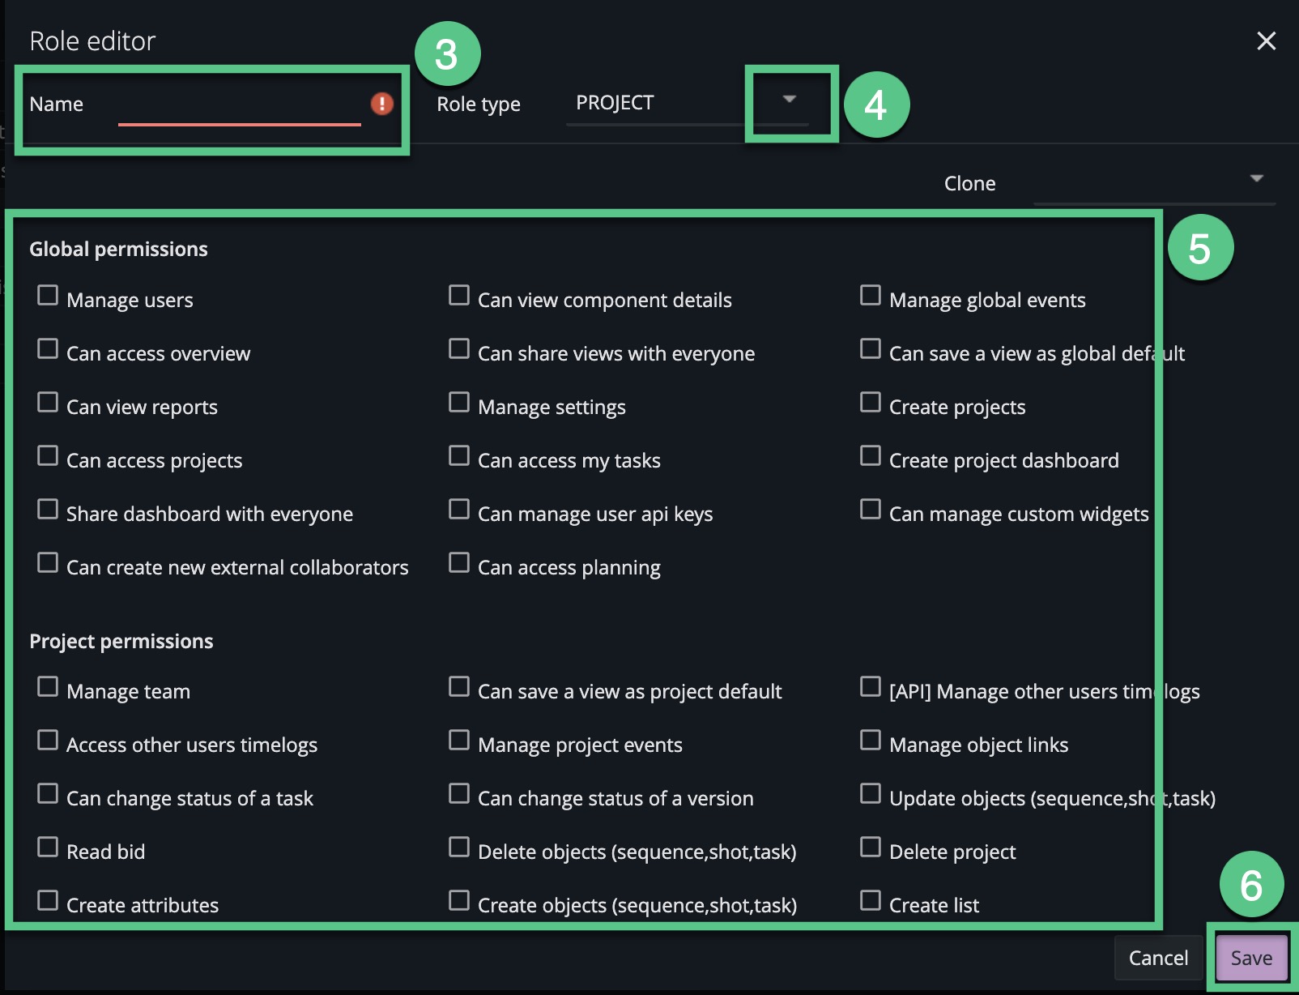Enable Can view reports permission

[49, 401]
